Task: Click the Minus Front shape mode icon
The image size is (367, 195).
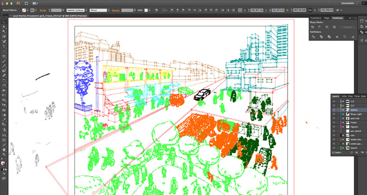Action: tap(320, 27)
